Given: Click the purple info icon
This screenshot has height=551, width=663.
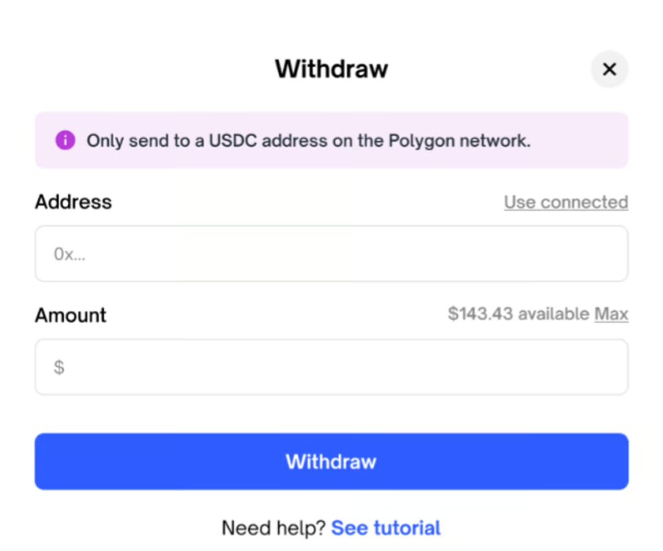Looking at the screenshot, I should 65,140.
